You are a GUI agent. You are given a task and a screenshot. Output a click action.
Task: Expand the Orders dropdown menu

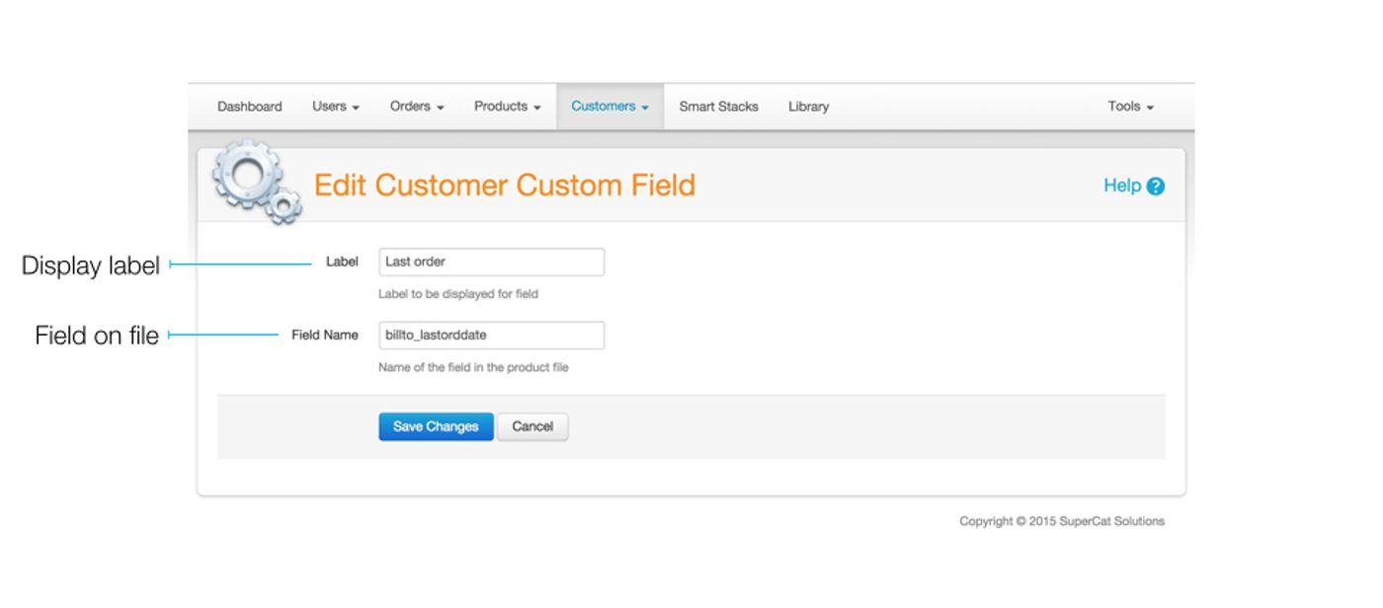pos(417,107)
